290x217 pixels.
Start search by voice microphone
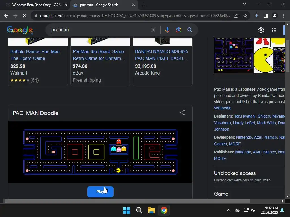click(x=167, y=30)
